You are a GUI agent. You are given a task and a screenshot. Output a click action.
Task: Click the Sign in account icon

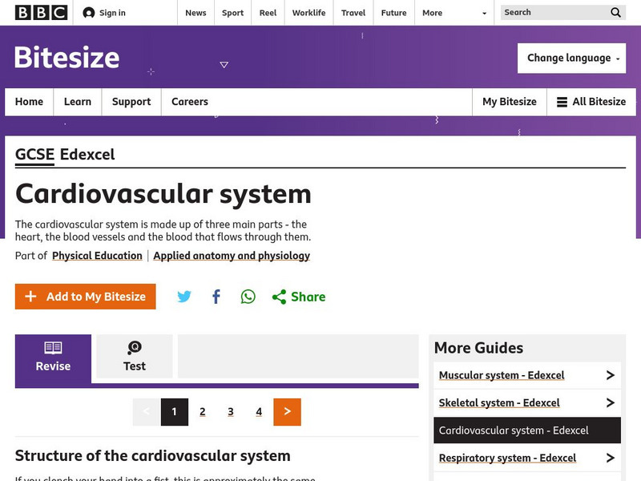[x=88, y=13]
